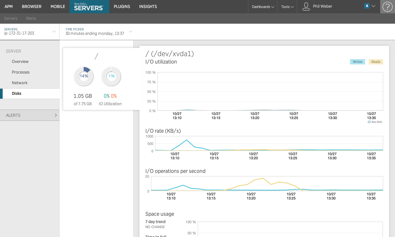The width and height of the screenshot is (395, 237).
Task: Click the user profile avatar icon
Action: click(306, 7)
